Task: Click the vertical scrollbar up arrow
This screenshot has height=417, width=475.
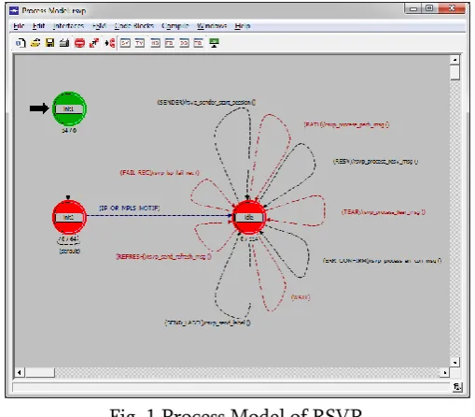Action: [x=454, y=60]
